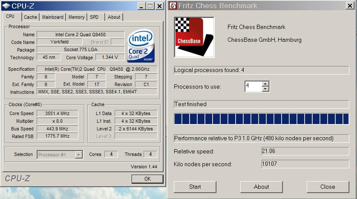
Task: Click the Ext. Model value 17
Action: click(x=97, y=84)
